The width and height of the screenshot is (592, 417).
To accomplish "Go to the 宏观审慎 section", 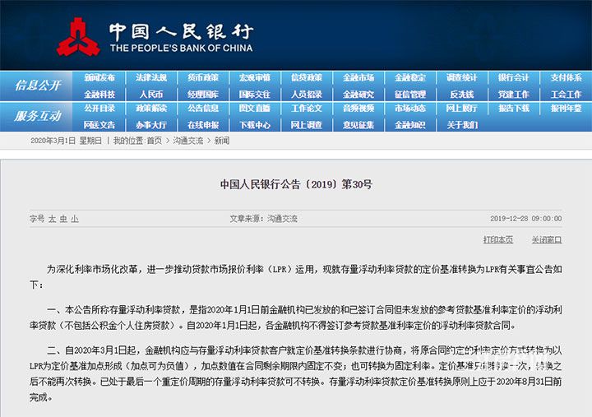I will click(255, 78).
